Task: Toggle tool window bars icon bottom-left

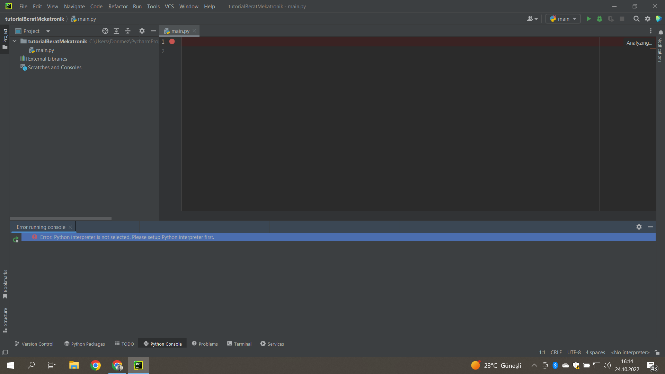Action: point(5,353)
